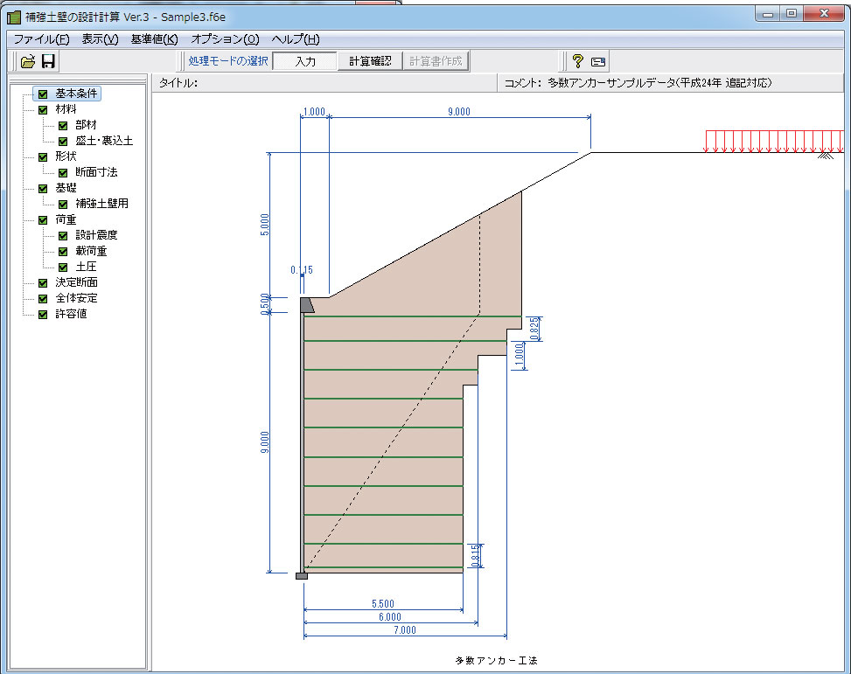Viewport: 851px width, 674px height.
Task: Open the 基準値(K) menu
Action: pos(154,39)
